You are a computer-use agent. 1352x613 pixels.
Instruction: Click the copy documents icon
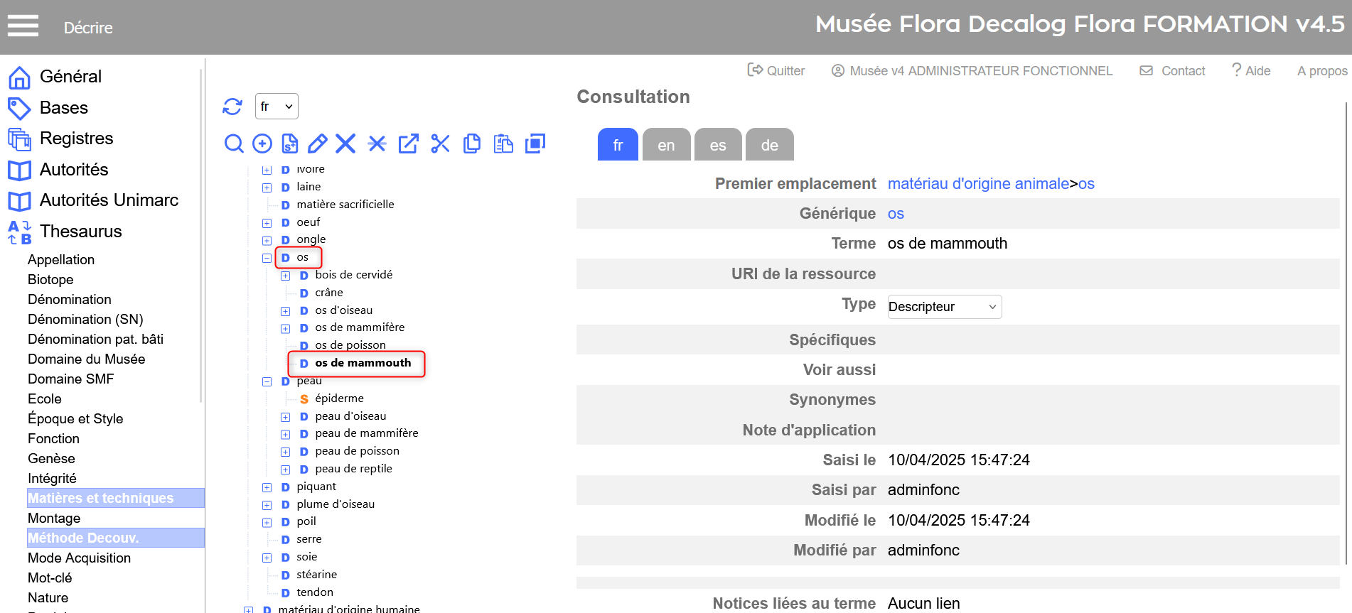(x=471, y=143)
